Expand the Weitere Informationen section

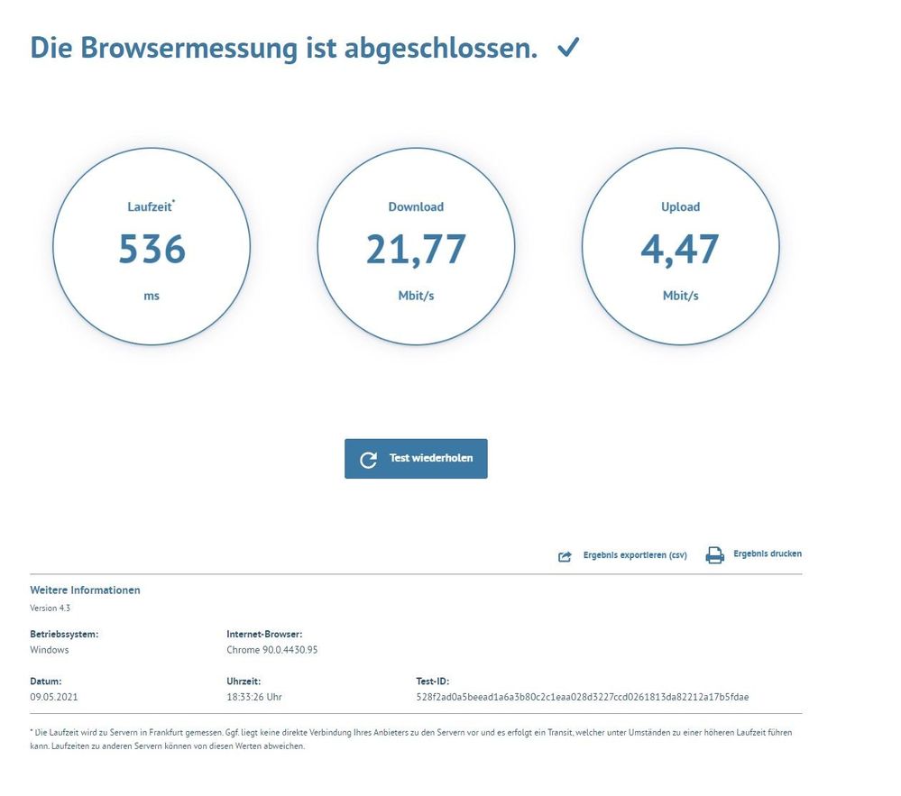point(86,590)
